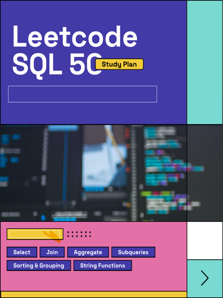
Task: Click the right chevron arrow icon
Action: pyautogui.click(x=205, y=278)
